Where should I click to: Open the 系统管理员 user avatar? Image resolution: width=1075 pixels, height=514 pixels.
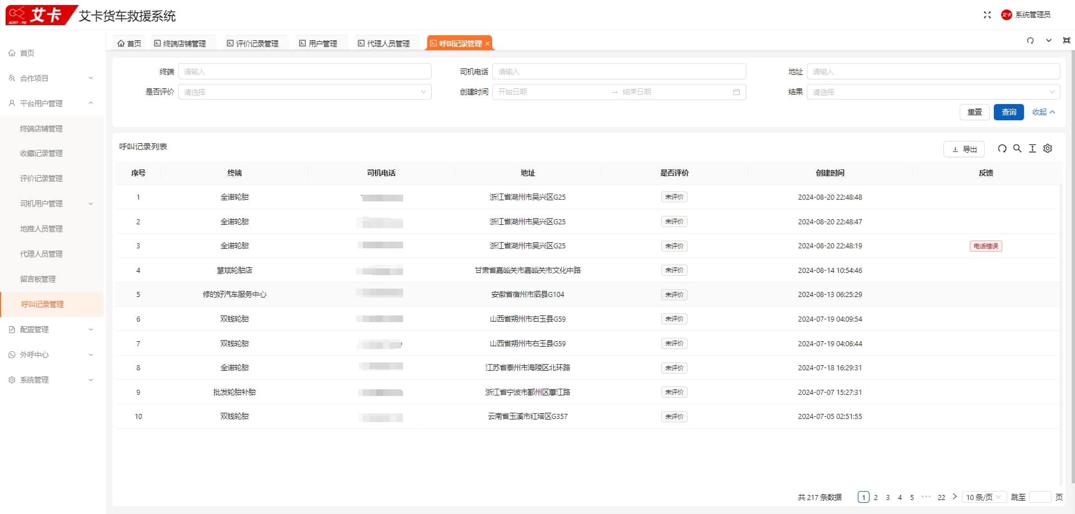click(x=1006, y=15)
